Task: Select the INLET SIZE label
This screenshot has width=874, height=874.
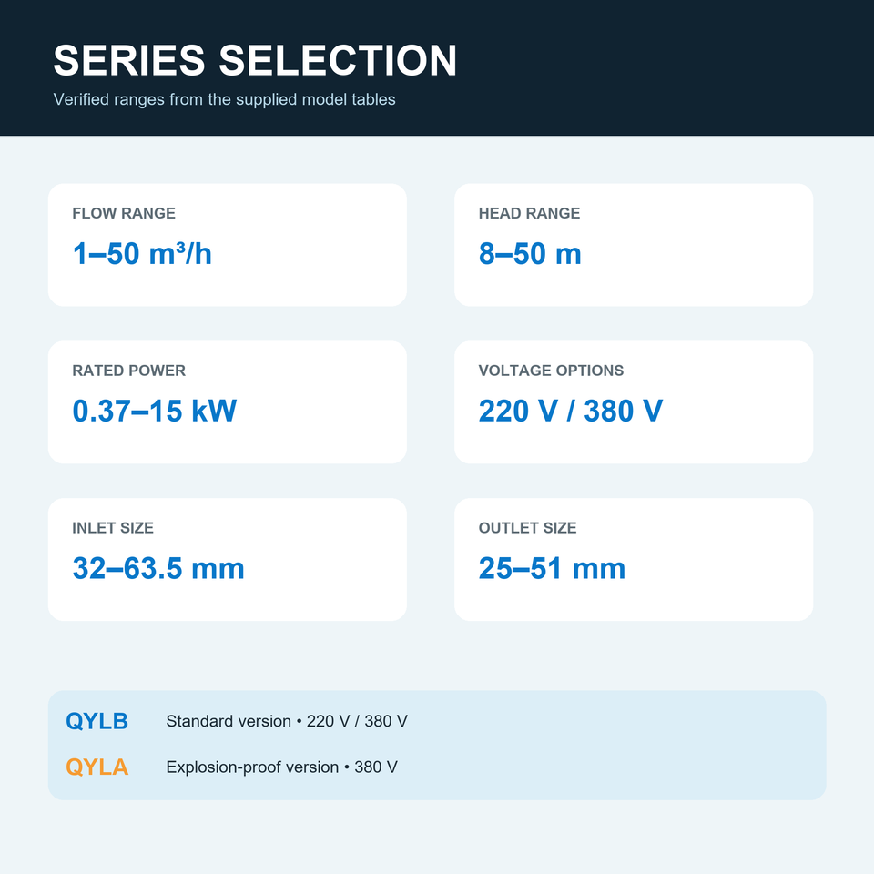Action: [113, 527]
